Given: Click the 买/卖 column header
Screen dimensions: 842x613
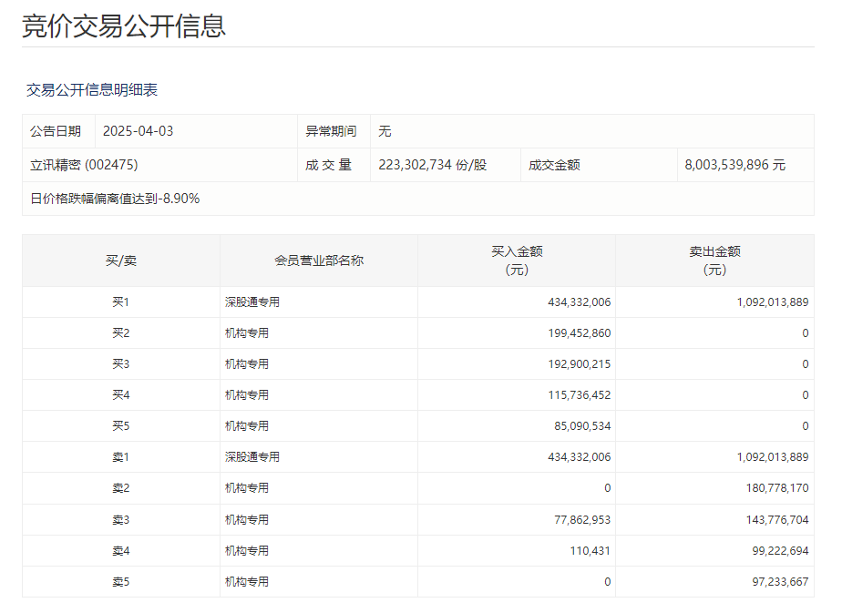Looking at the screenshot, I should tap(121, 261).
